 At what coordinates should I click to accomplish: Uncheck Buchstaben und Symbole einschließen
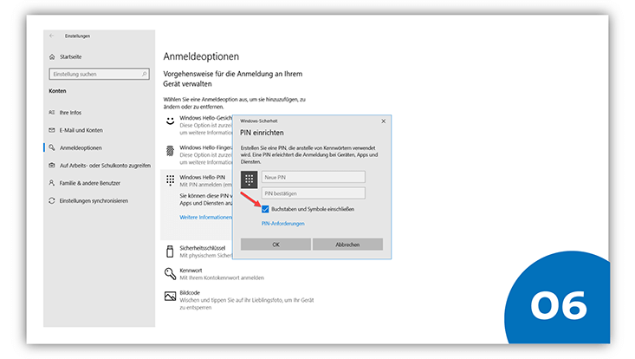click(266, 209)
